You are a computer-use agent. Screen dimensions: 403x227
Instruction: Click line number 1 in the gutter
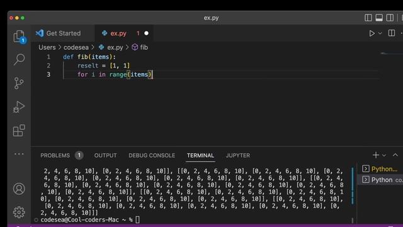[x=48, y=57]
